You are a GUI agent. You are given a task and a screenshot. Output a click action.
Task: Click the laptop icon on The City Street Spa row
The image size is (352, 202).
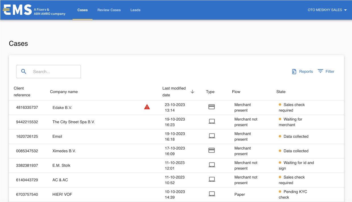[212, 121]
